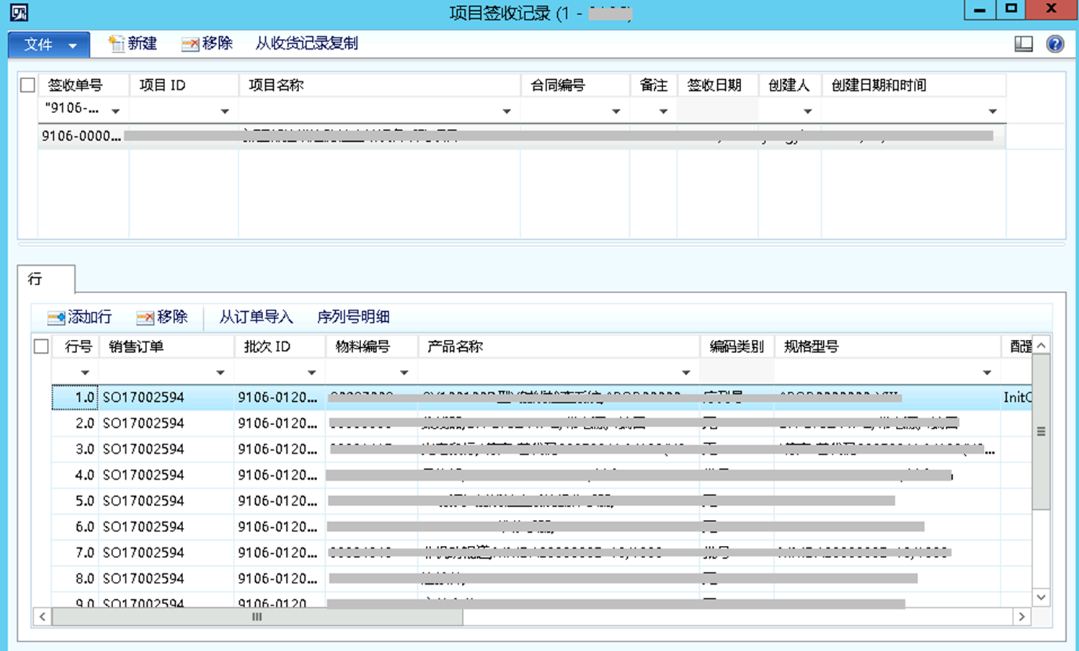Open the 备注 filter dropdown
Image resolution: width=1079 pixels, height=651 pixels.
click(663, 112)
